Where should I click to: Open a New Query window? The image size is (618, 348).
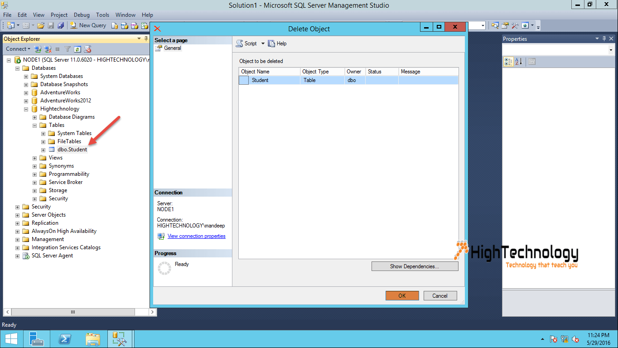click(88, 25)
